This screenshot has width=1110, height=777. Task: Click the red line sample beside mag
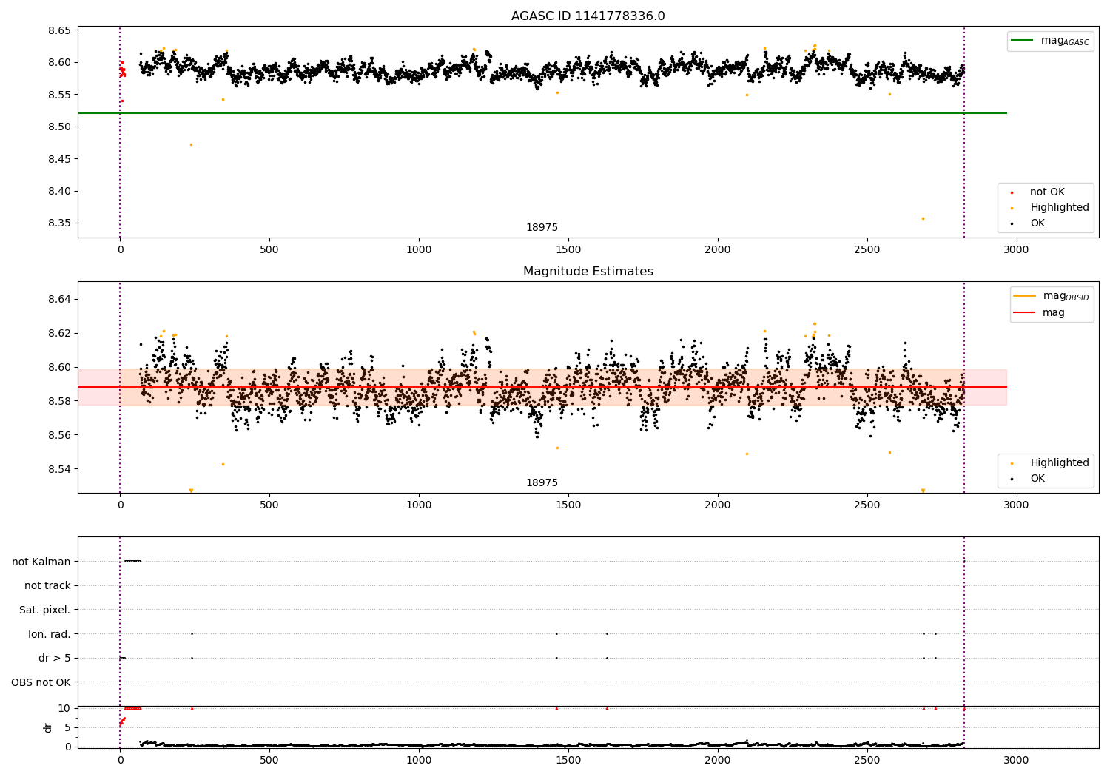coord(1025,312)
